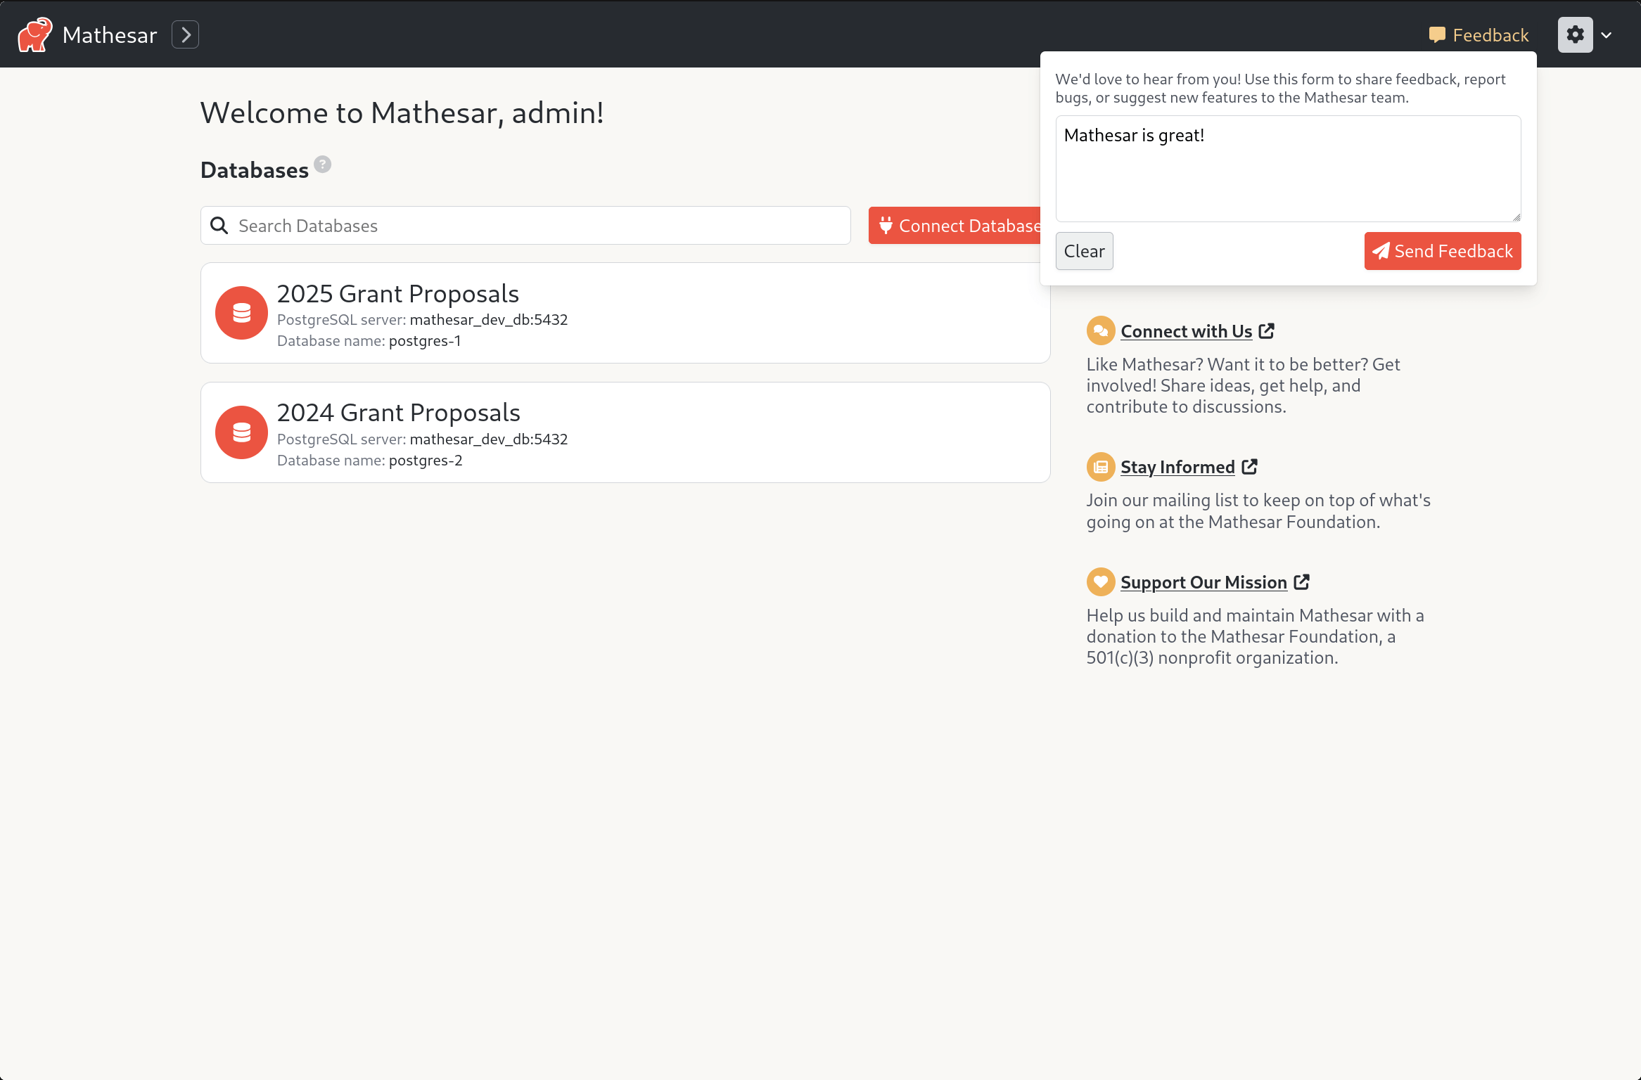Click the settings gear icon
Image resolution: width=1641 pixels, height=1080 pixels.
click(1576, 34)
